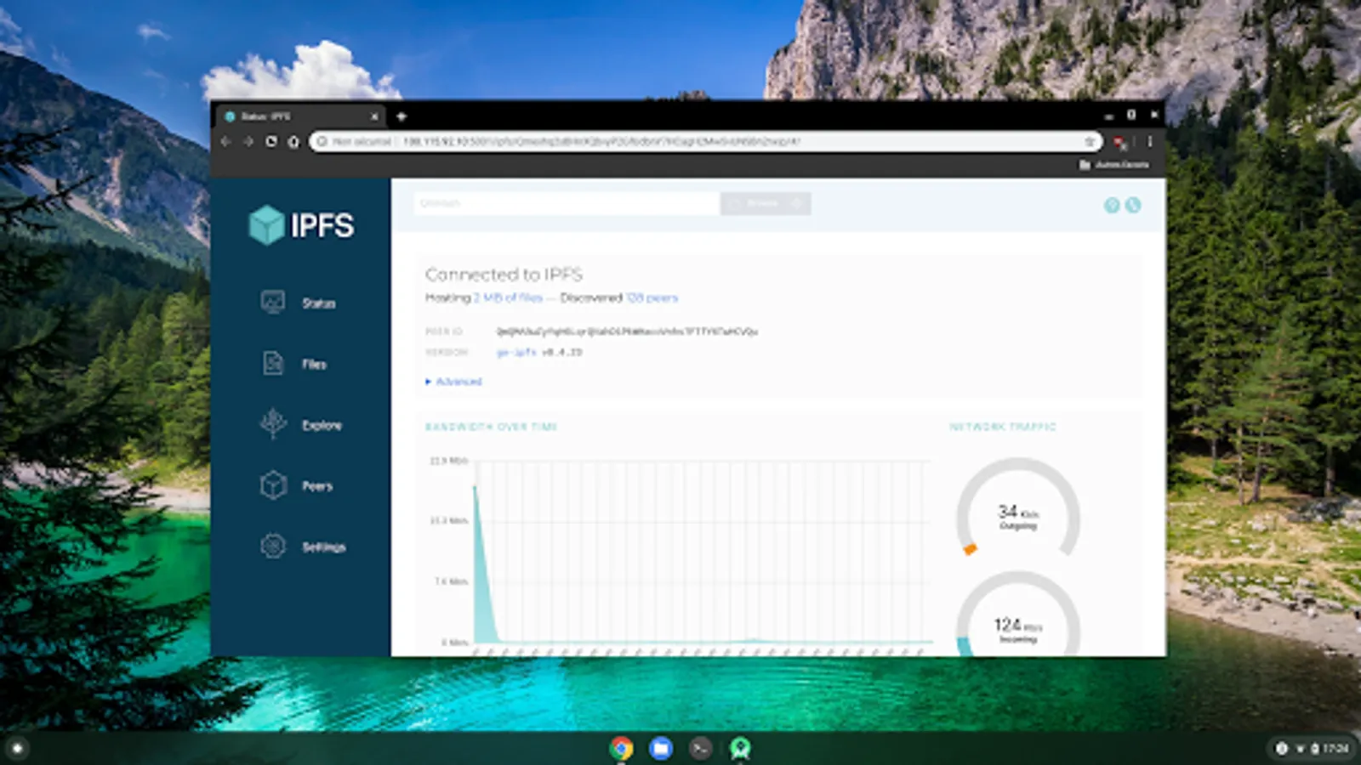Follow the hosted files size link

pos(508,297)
